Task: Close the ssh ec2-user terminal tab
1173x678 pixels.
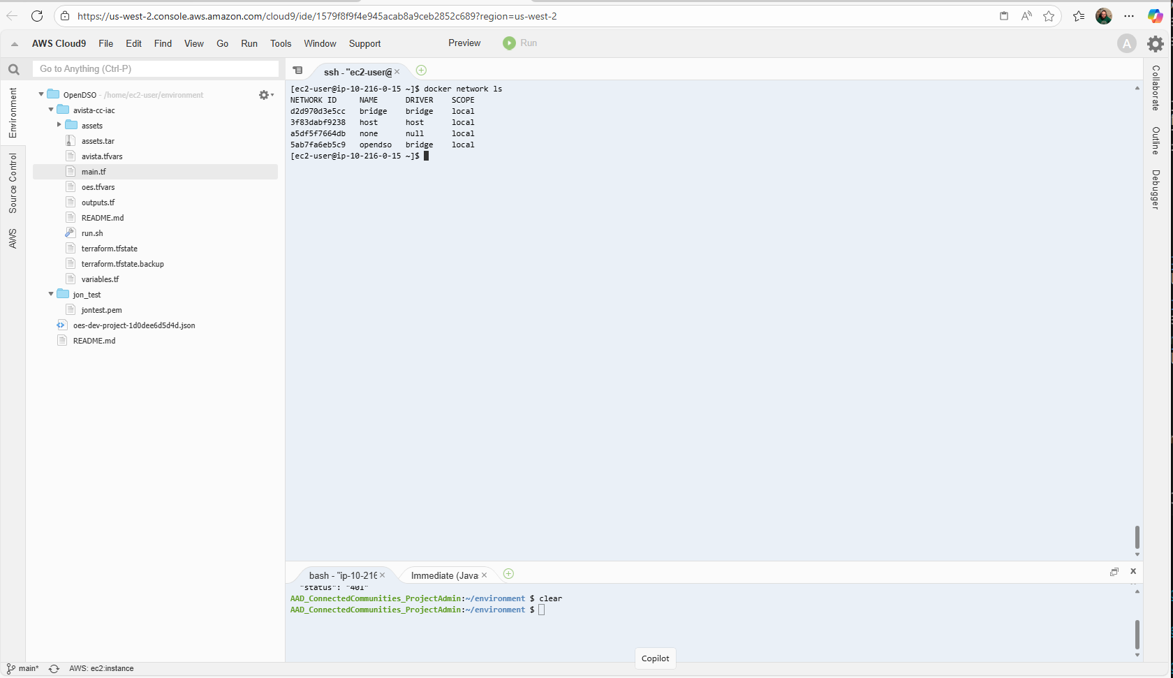Action: (x=397, y=72)
